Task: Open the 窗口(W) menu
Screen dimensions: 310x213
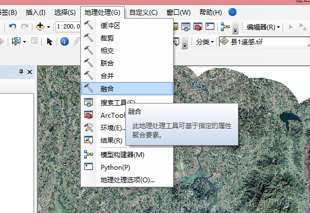Action: pos(178,13)
